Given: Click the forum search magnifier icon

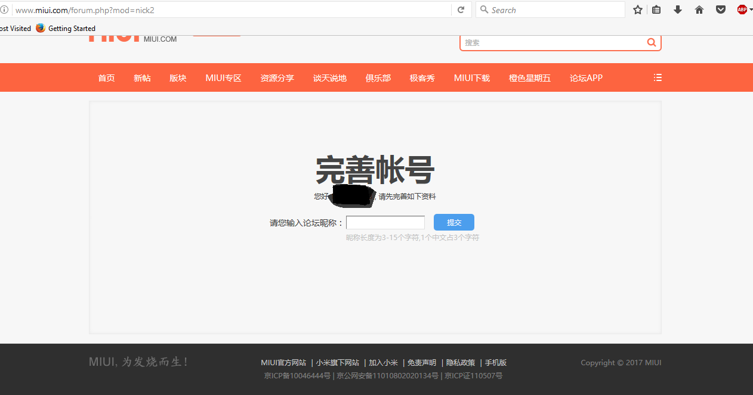Looking at the screenshot, I should pos(651,42).
